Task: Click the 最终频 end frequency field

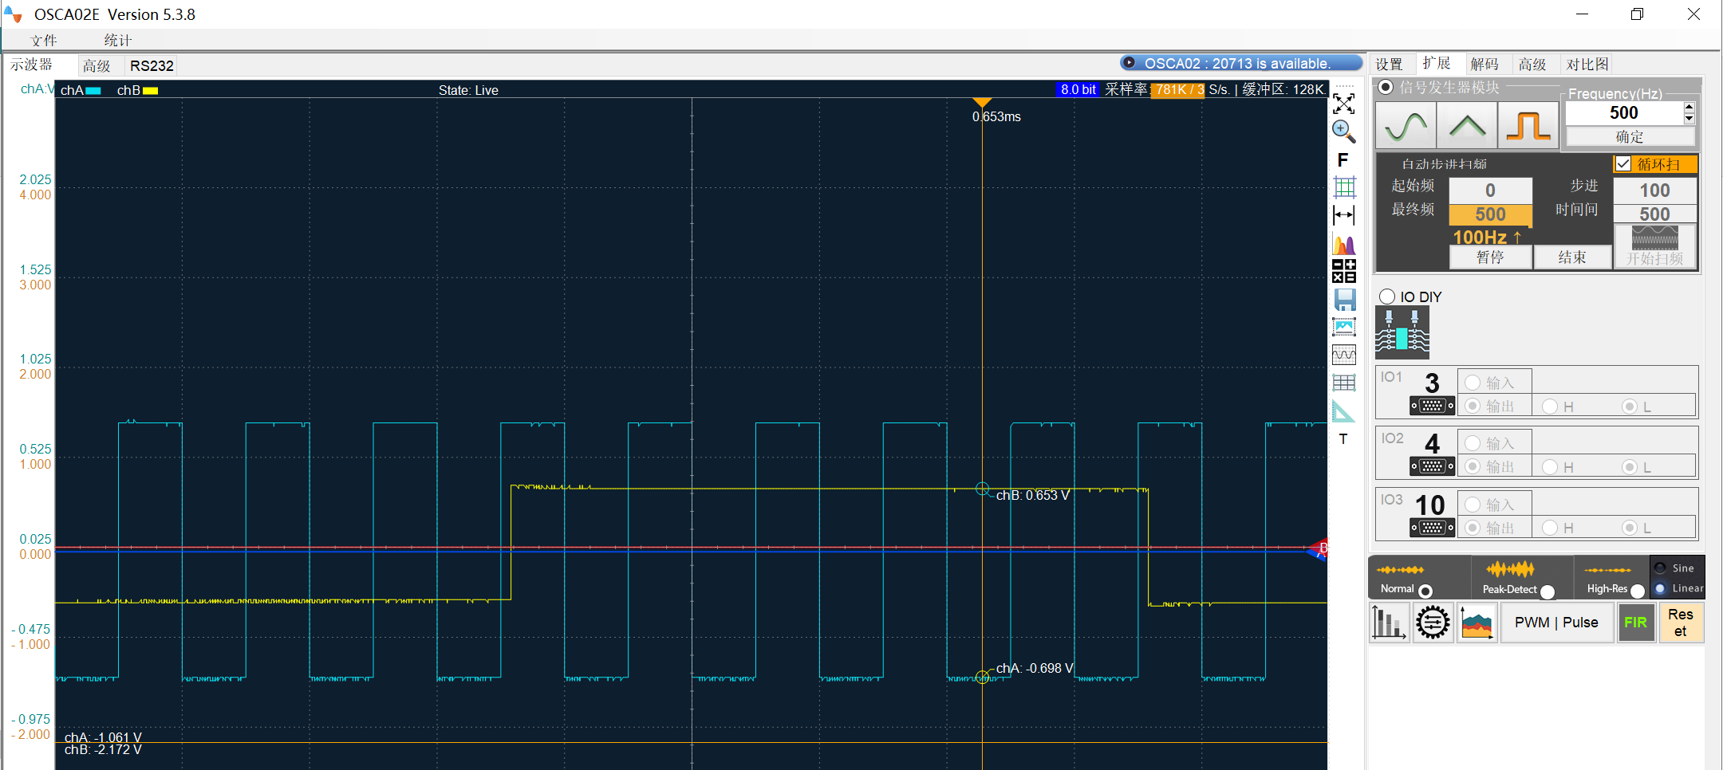Action: pos(1490,214)
